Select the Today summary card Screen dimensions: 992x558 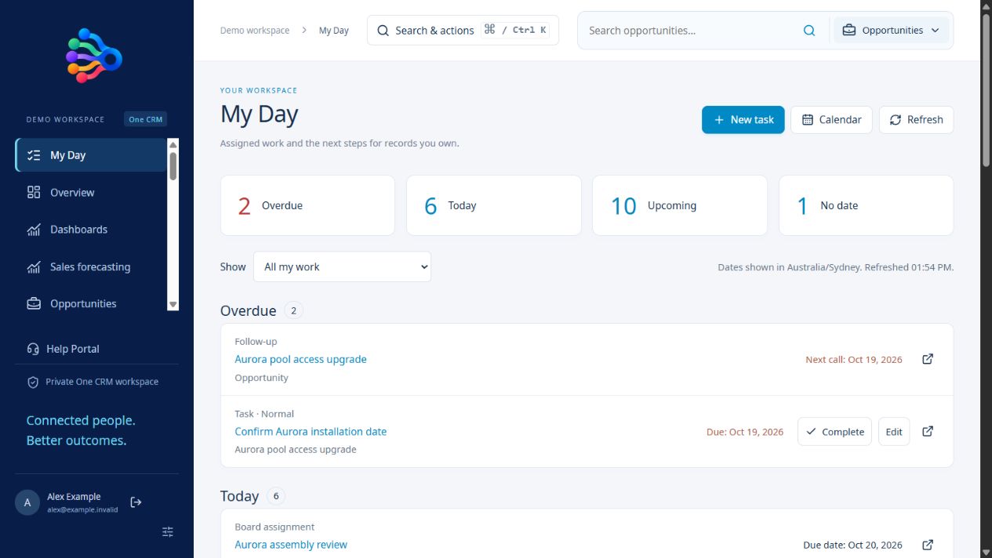(x=494, y=205)
